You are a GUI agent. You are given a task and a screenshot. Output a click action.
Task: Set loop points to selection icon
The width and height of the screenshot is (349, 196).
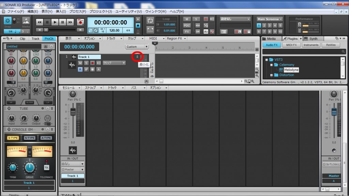pyautogui.click(x=150, y=29)
